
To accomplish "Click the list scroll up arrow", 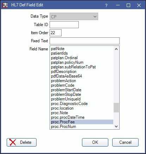I will [116, 49].
